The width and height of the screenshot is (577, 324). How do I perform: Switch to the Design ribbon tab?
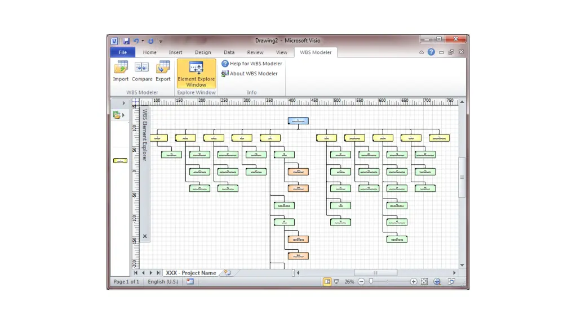click(203, 52)
